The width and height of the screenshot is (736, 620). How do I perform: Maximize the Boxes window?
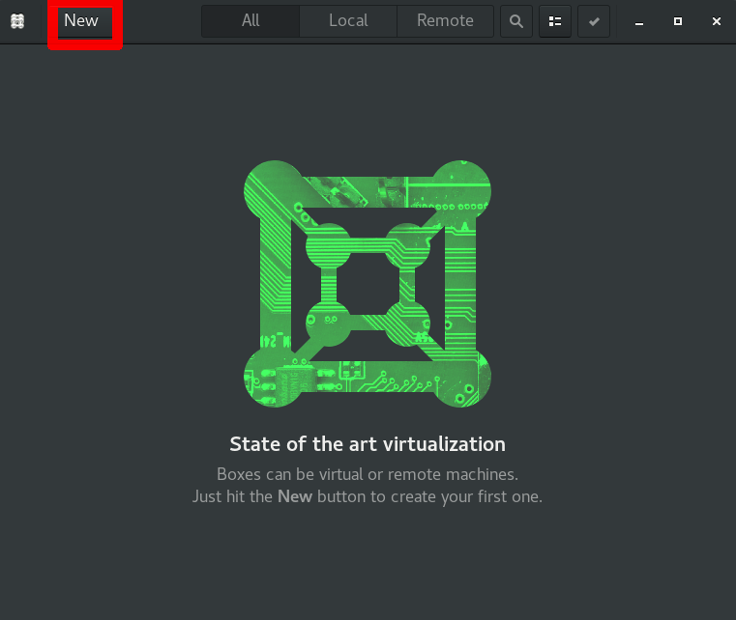678,21
